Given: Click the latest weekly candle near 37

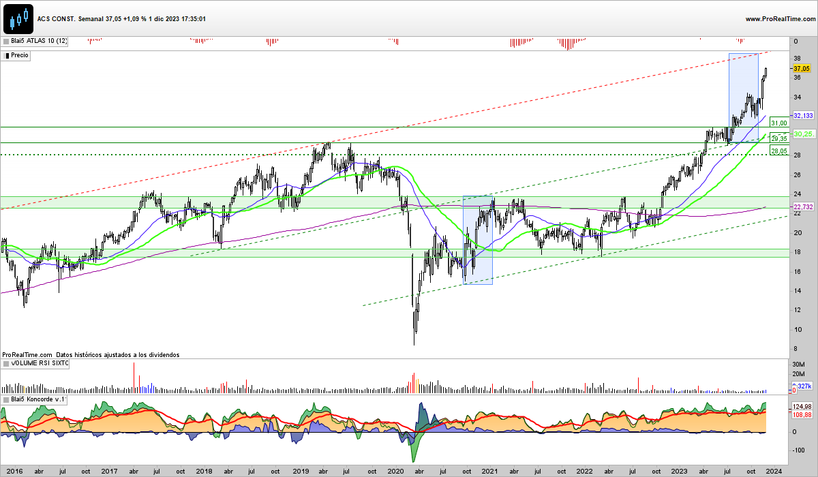Looking at the screenshot, I should click(x=766, y=72).
